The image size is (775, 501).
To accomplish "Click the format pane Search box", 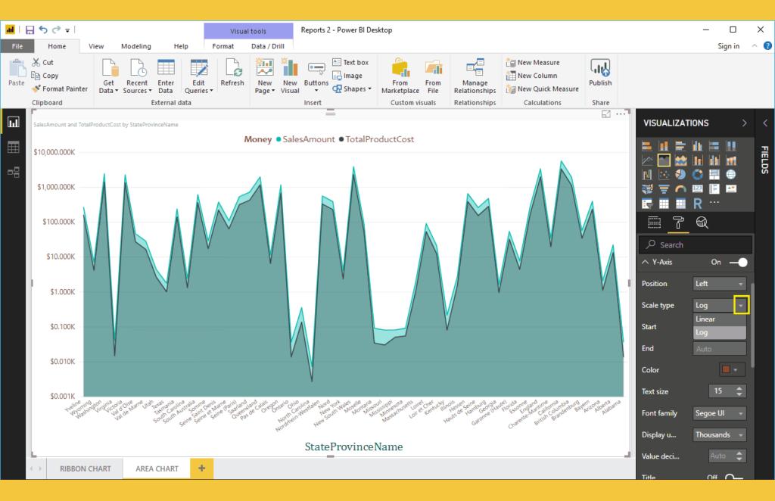I will point(695,244).
